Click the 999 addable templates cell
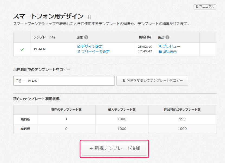The height and width of the screenshot is (163, 225). coord(182,119)
